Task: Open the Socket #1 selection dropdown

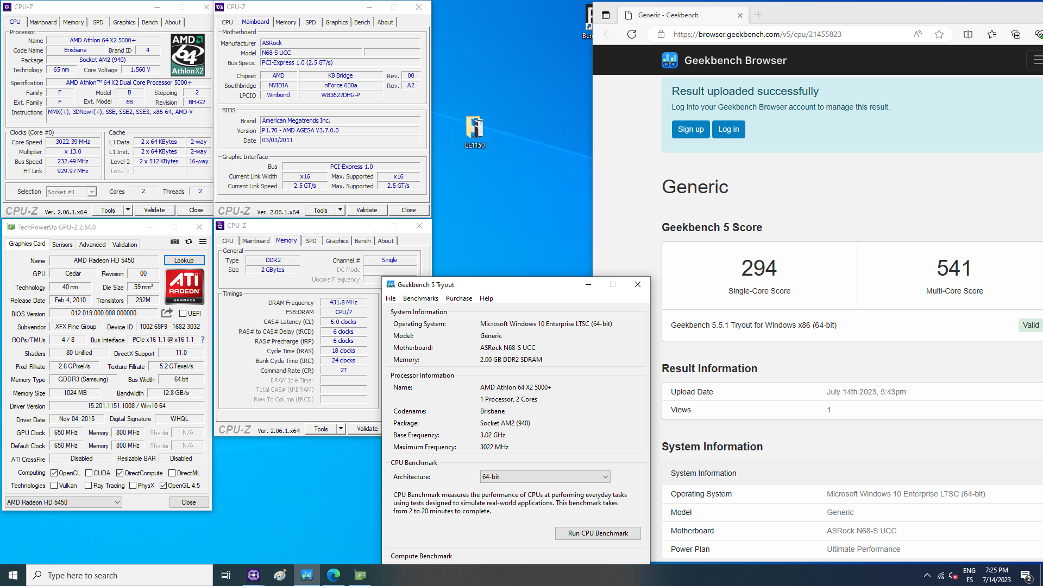Action: (71, 192)
